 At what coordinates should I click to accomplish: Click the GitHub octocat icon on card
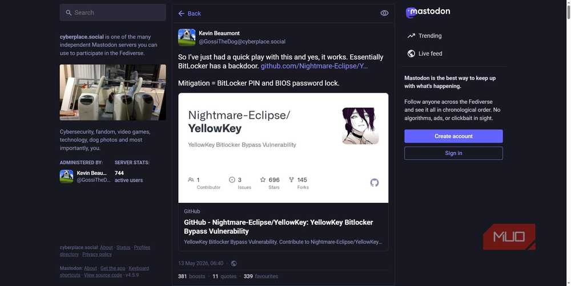pos(375,182)
